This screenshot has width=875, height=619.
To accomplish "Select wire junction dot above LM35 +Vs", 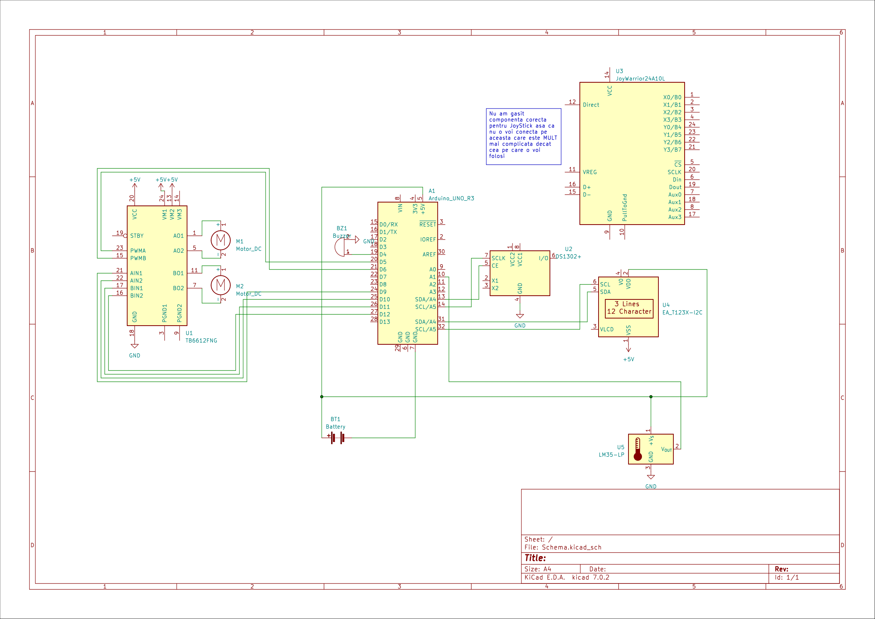I will tap(651, 397).
